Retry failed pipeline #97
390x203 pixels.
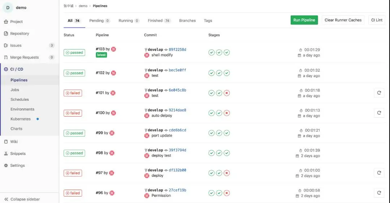pyautogui.click(x=379, y=173)
